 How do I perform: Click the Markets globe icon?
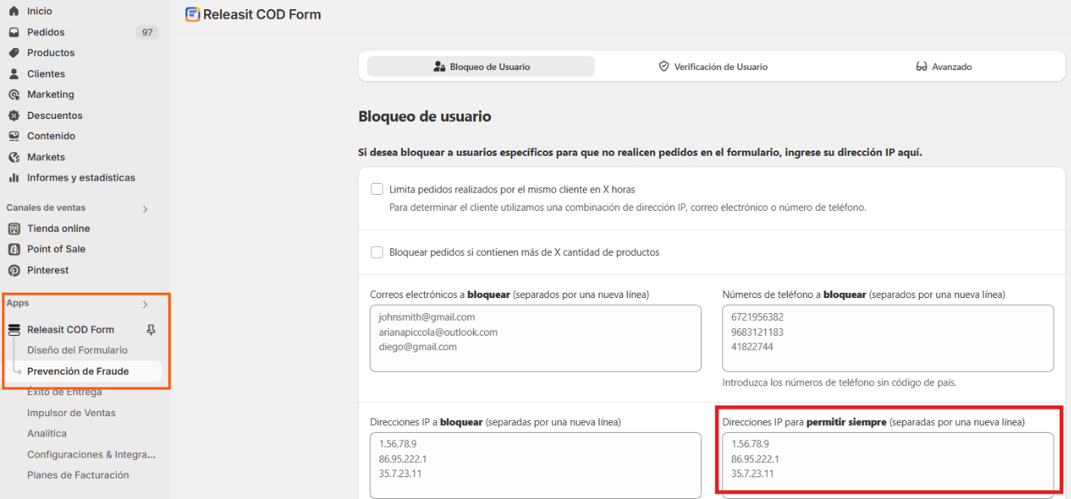tap(14, 157)
